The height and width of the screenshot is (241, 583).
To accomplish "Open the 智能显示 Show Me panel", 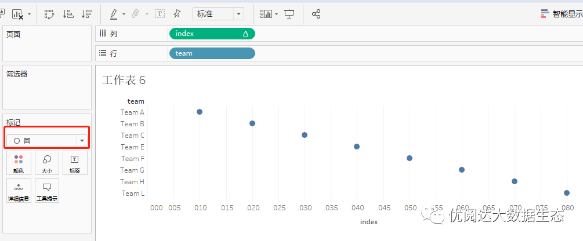I will (x=562, y=14).
